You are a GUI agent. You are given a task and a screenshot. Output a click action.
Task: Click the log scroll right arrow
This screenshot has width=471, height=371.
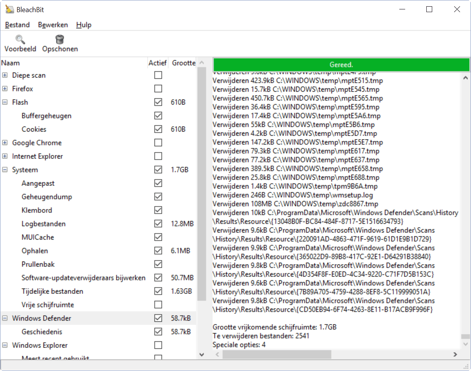pyautogui.click(x=455, y=355)
